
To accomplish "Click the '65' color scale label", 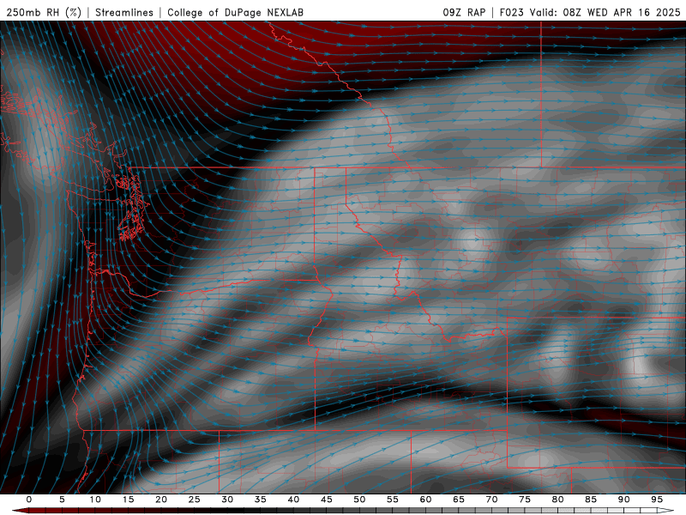I will click(459, 500).
